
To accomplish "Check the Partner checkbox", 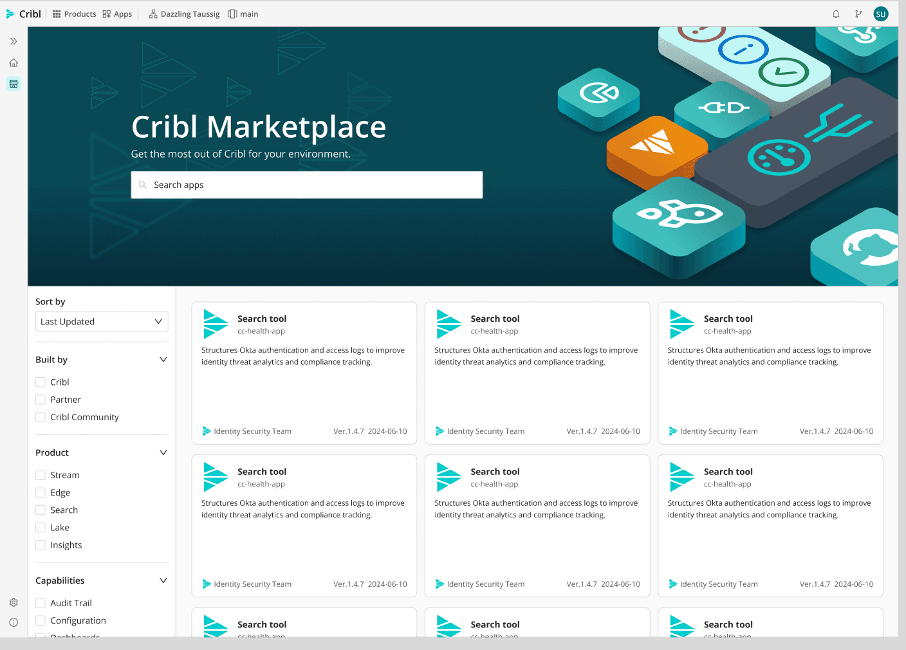I will [41, 399].
